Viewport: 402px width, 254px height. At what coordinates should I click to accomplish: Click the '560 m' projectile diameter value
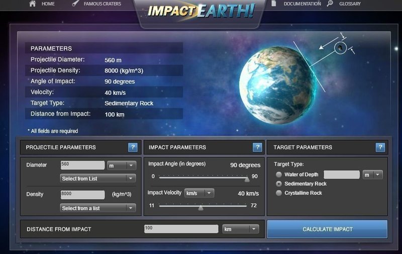click(x=113, y=60)
